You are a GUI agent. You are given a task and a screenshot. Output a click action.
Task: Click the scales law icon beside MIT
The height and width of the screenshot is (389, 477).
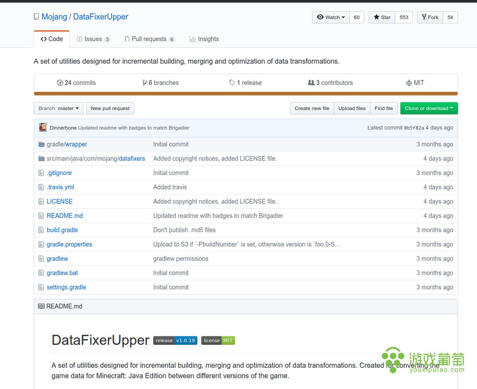click(409, 83)
